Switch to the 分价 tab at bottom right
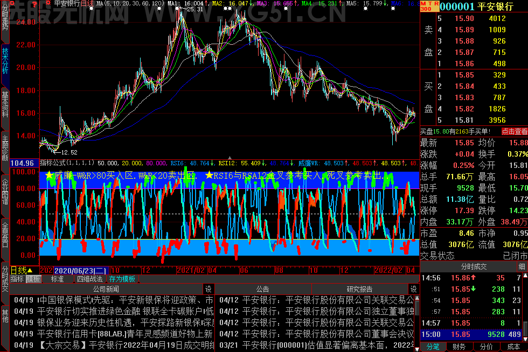The height and width of the screenshot is (352, 528). pyautogui.click(x=486, y=347)
